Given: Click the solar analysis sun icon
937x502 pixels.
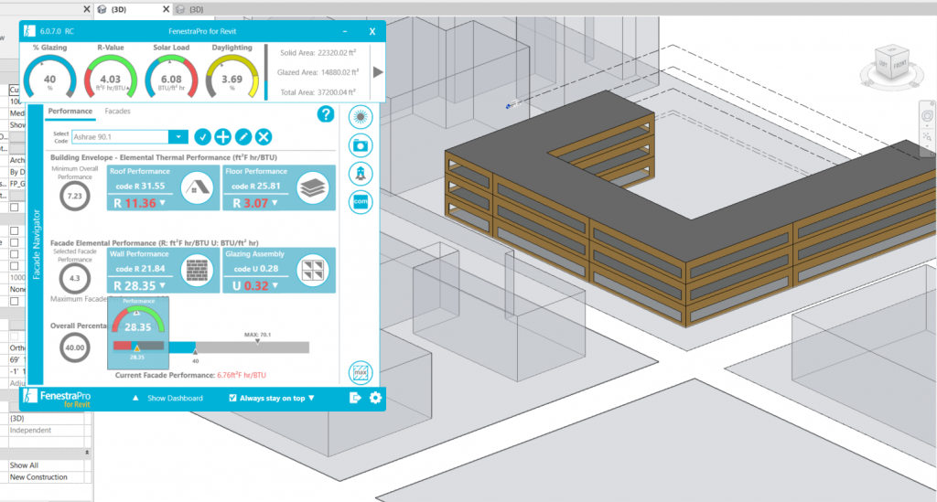Looking at the screenshot, I should point(361,117).
